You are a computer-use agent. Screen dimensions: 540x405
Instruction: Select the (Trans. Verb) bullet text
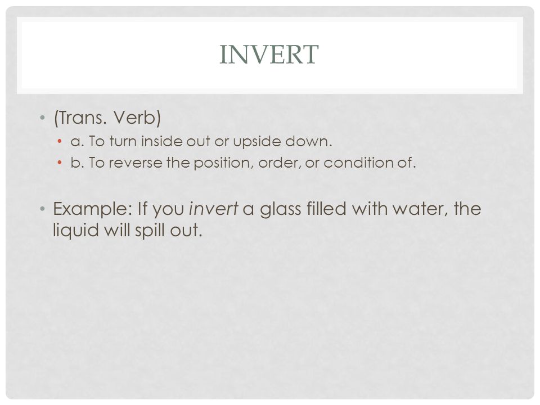click(x=107, y=118)
